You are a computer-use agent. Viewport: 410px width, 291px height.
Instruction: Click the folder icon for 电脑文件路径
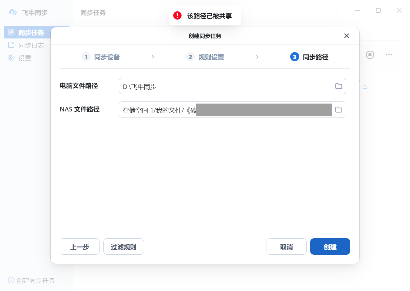pyautogui.click(x=338, y=86)
